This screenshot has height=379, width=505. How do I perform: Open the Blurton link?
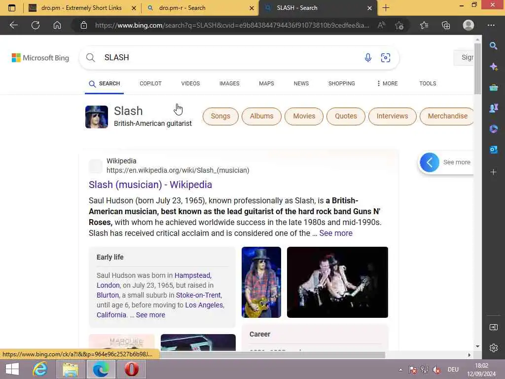tap(108, 295)
